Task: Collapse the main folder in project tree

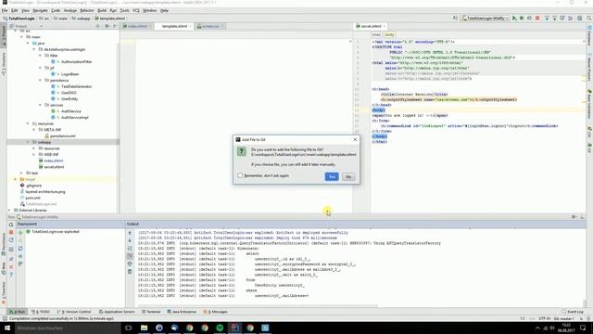Action: coord(22,37)
